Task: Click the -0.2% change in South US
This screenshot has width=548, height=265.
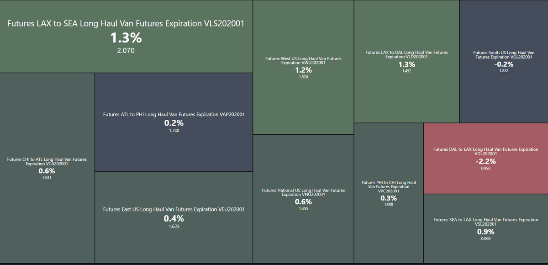Action: coord(504,64)
